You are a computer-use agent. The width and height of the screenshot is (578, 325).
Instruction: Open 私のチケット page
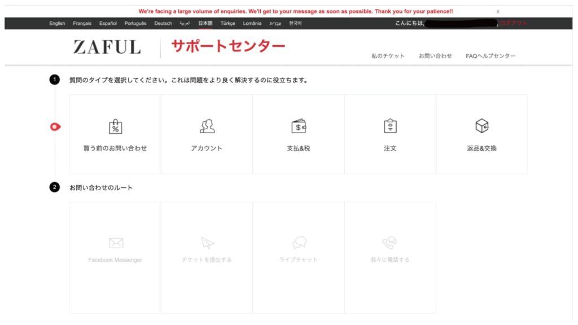[x=388, y=56]
